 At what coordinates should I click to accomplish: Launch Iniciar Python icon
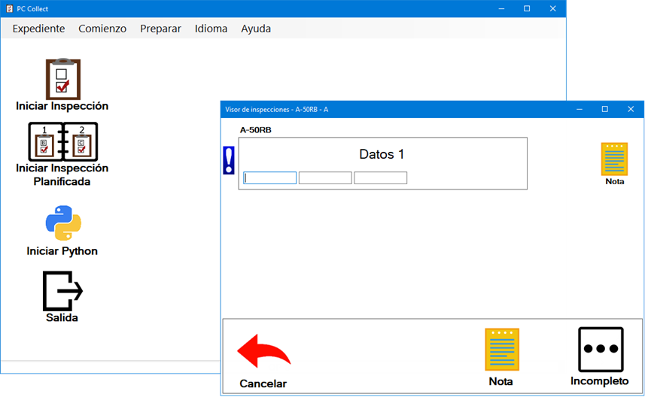point(63,223)
